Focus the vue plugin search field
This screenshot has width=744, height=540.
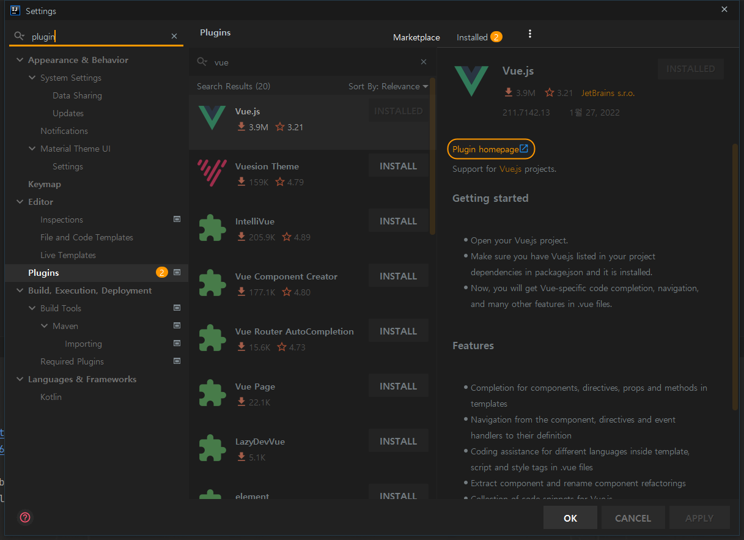pyautogui.click(x=312, y=62)
